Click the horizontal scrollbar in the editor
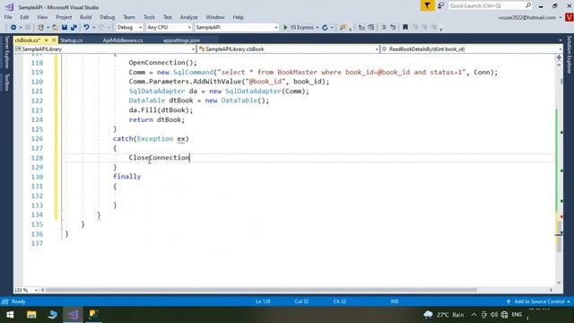The width and height of the screenshot is (574, 323). click(x=261, y=290)
